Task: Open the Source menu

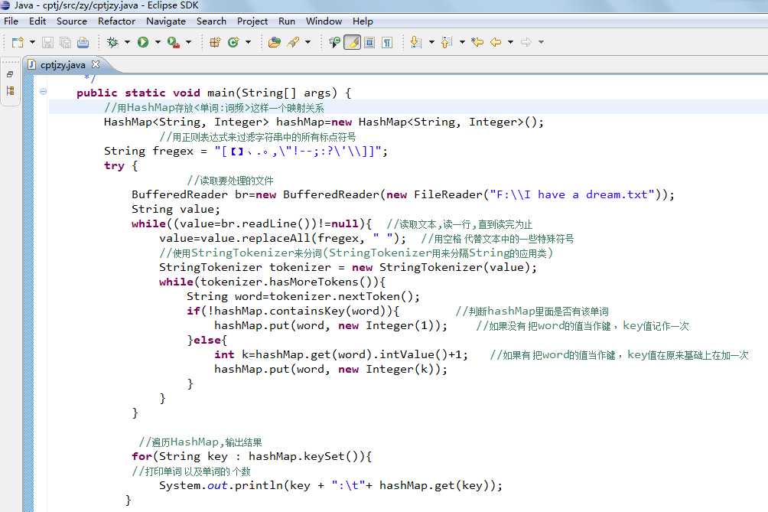Action: point(71,21)
